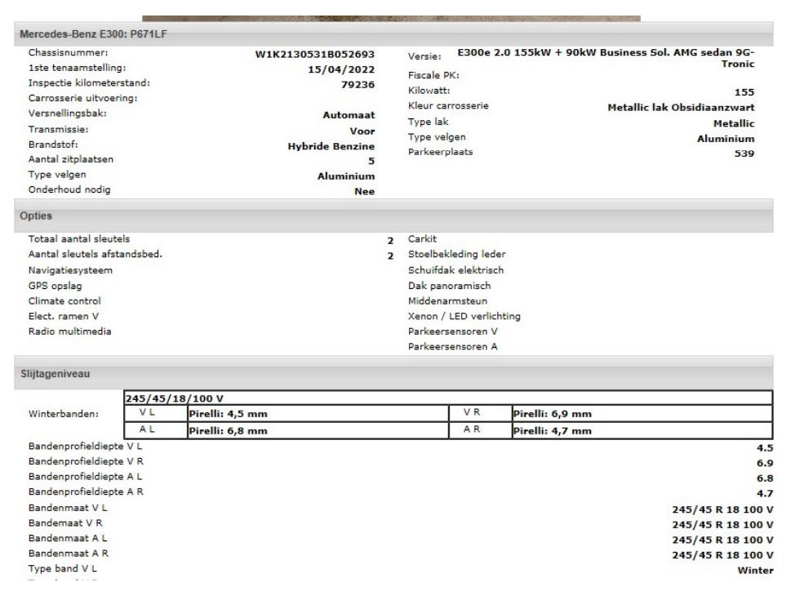This screenshot has height=596, width=795.
Task: Click the 'Bandenmaat V L' label
Action: point(68,508)
